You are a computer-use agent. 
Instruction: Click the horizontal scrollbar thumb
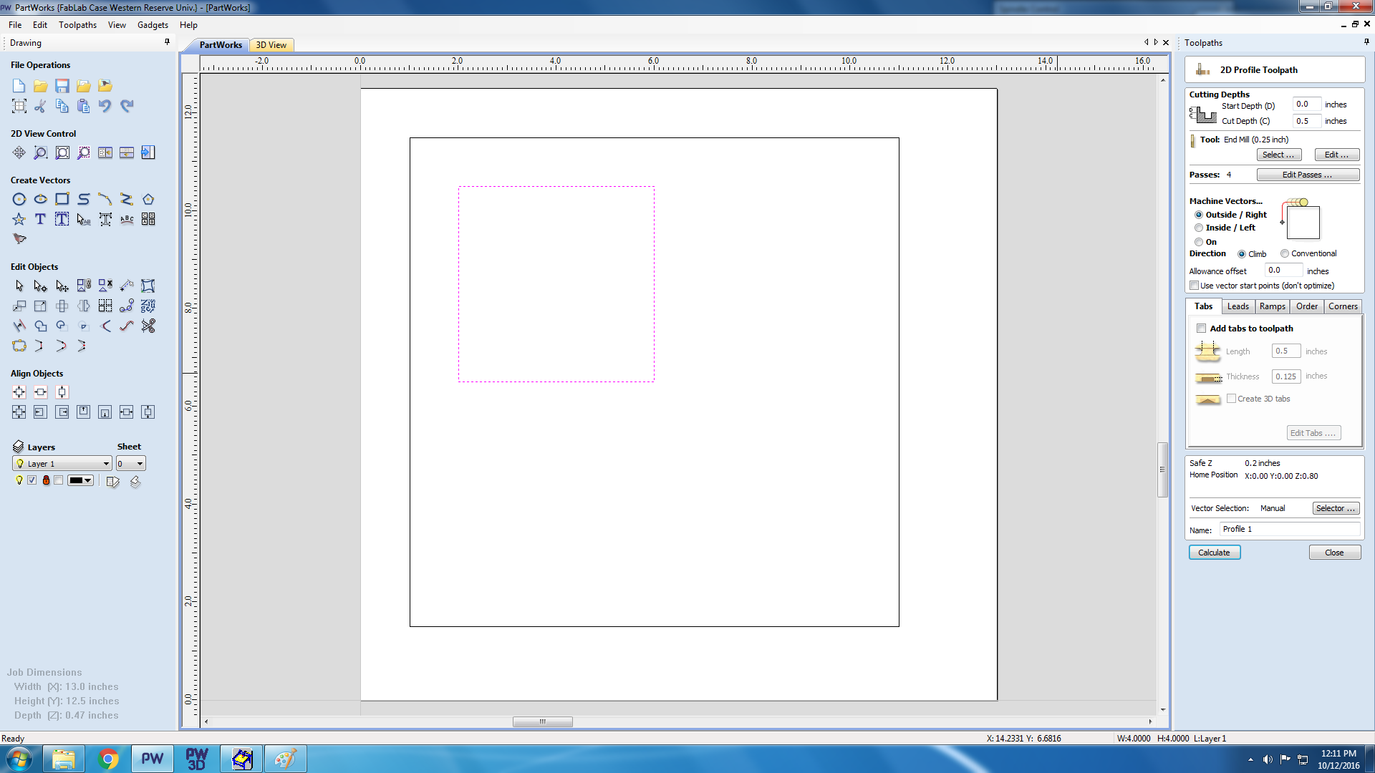(543, 721)
